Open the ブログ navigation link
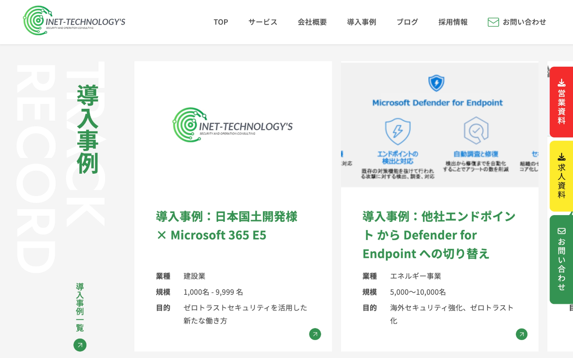This screenshot has height=358, width=573. tap(407, 22)
